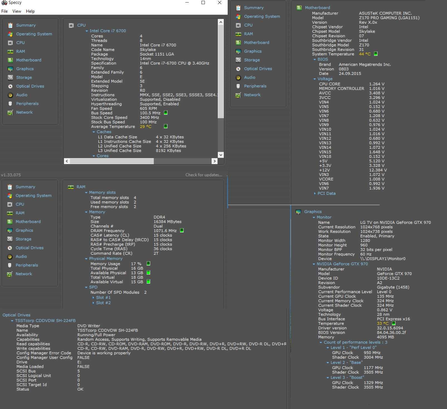The image size is (447, 409).
Task: Collapse the Voltage section under Motherboard
Action: click(x=315, y=79)
